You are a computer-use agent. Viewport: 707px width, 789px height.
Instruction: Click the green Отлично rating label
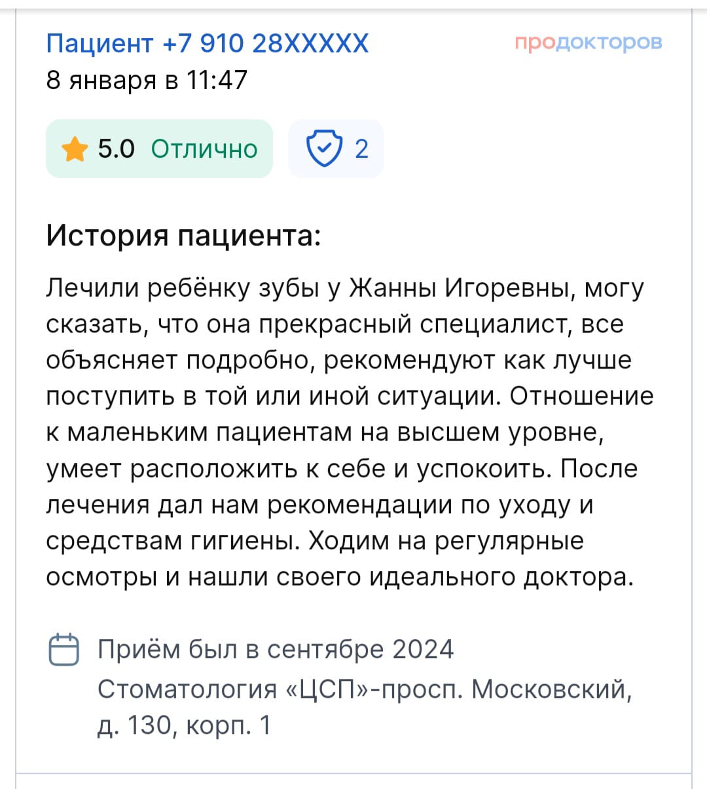[x=204, y=149]
